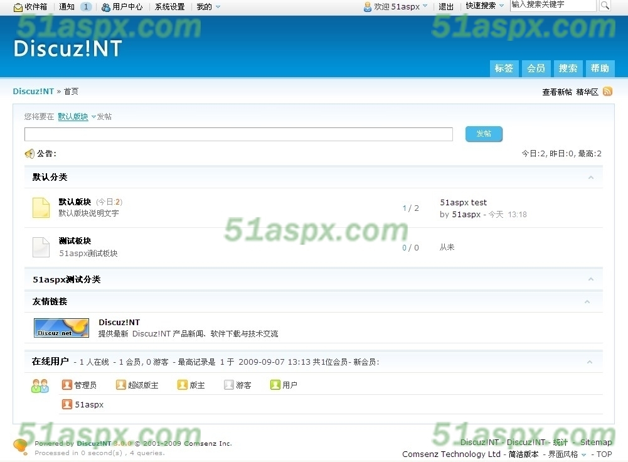
Task: Click the Discuz.net link banner image
Action: point(61,328)
